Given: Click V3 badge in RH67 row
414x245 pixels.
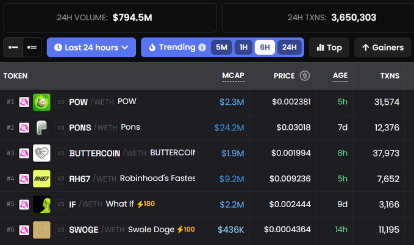Looking at the screenshot, I should pos(61,179).
